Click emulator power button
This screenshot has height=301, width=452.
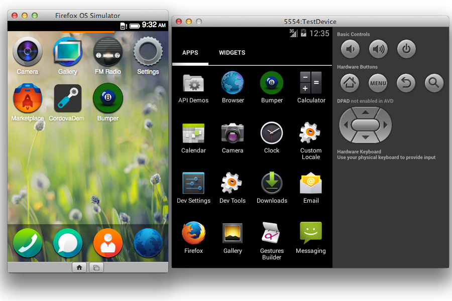point(406,49)
